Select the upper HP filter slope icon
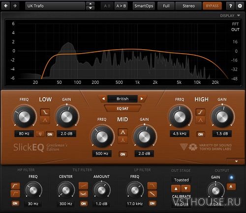This screenshot has height=213, width=246. pyautogui.click(x=15, y=186)
